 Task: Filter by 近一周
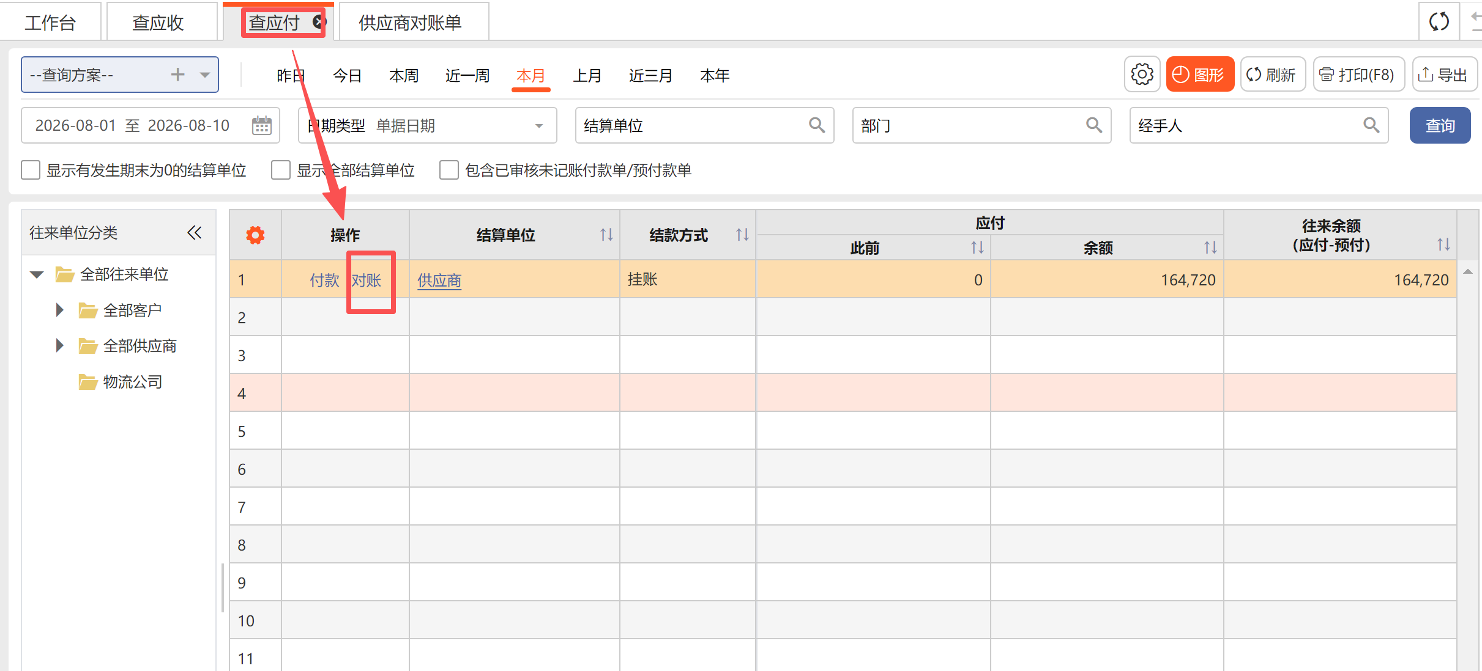tap(467, 75)
